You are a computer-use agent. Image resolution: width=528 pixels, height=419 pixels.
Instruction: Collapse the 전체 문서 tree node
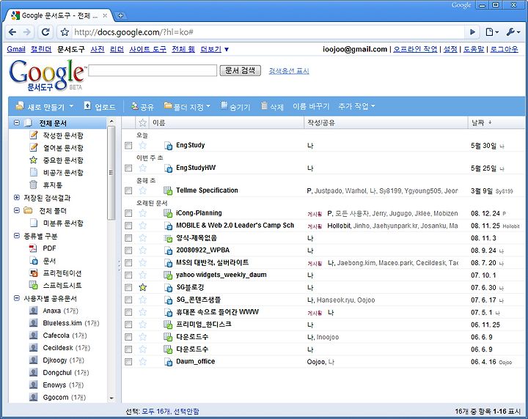pos(16,123)
